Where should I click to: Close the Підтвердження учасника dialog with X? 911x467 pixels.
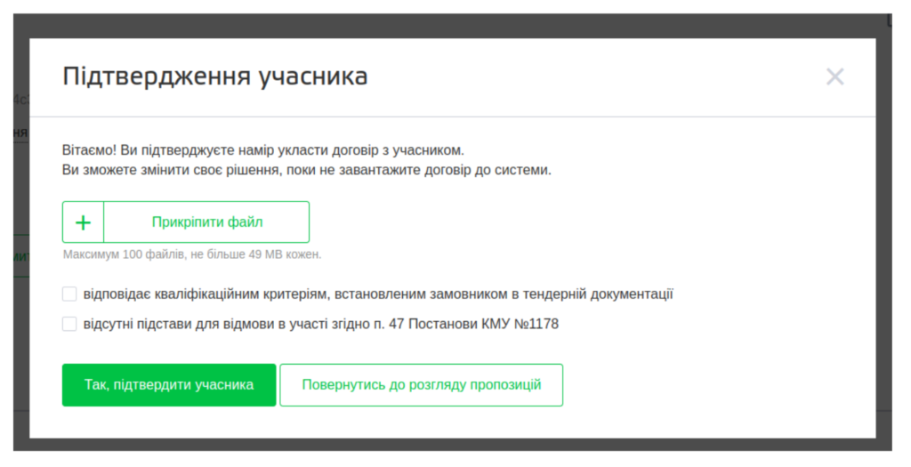pyautogui.click(x=834, y=76)
